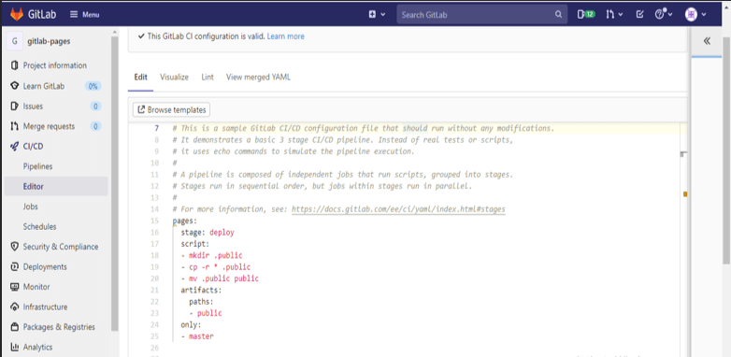
Task: Click the Security & Compliance shield icon
Action: pyautogui.click(x=14, y=247)
